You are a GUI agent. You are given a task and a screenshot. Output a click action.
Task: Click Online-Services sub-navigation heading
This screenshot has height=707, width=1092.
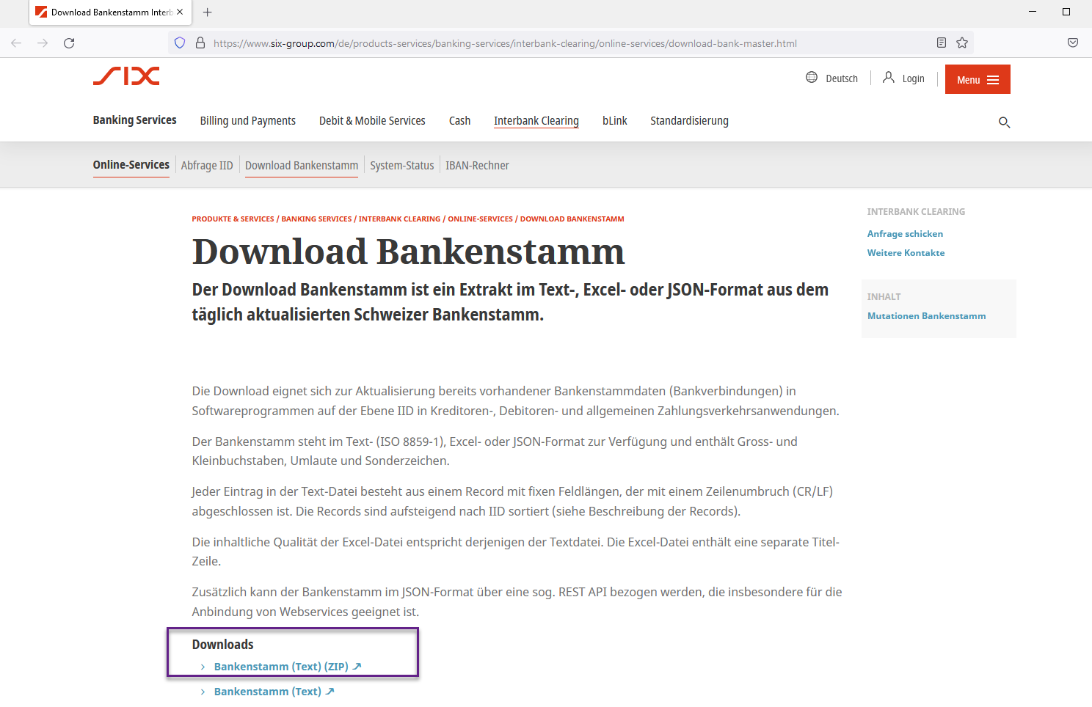click(131, 165)
